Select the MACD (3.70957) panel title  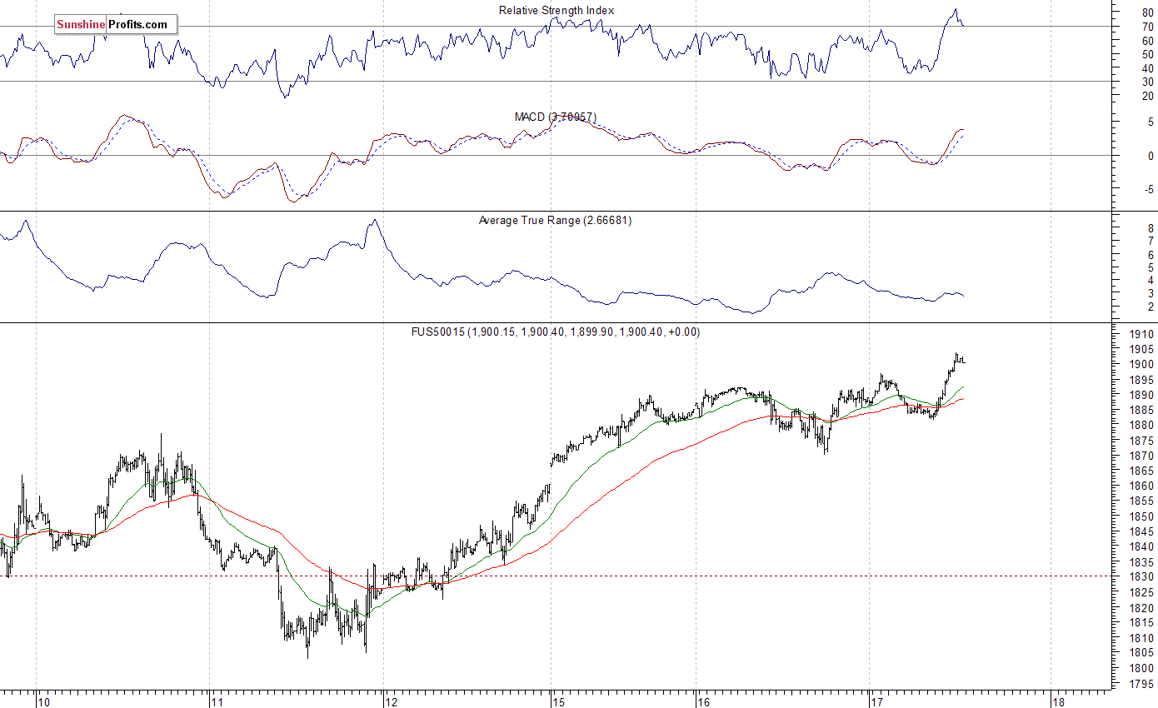pyautogui.click(x=557, y=117)
